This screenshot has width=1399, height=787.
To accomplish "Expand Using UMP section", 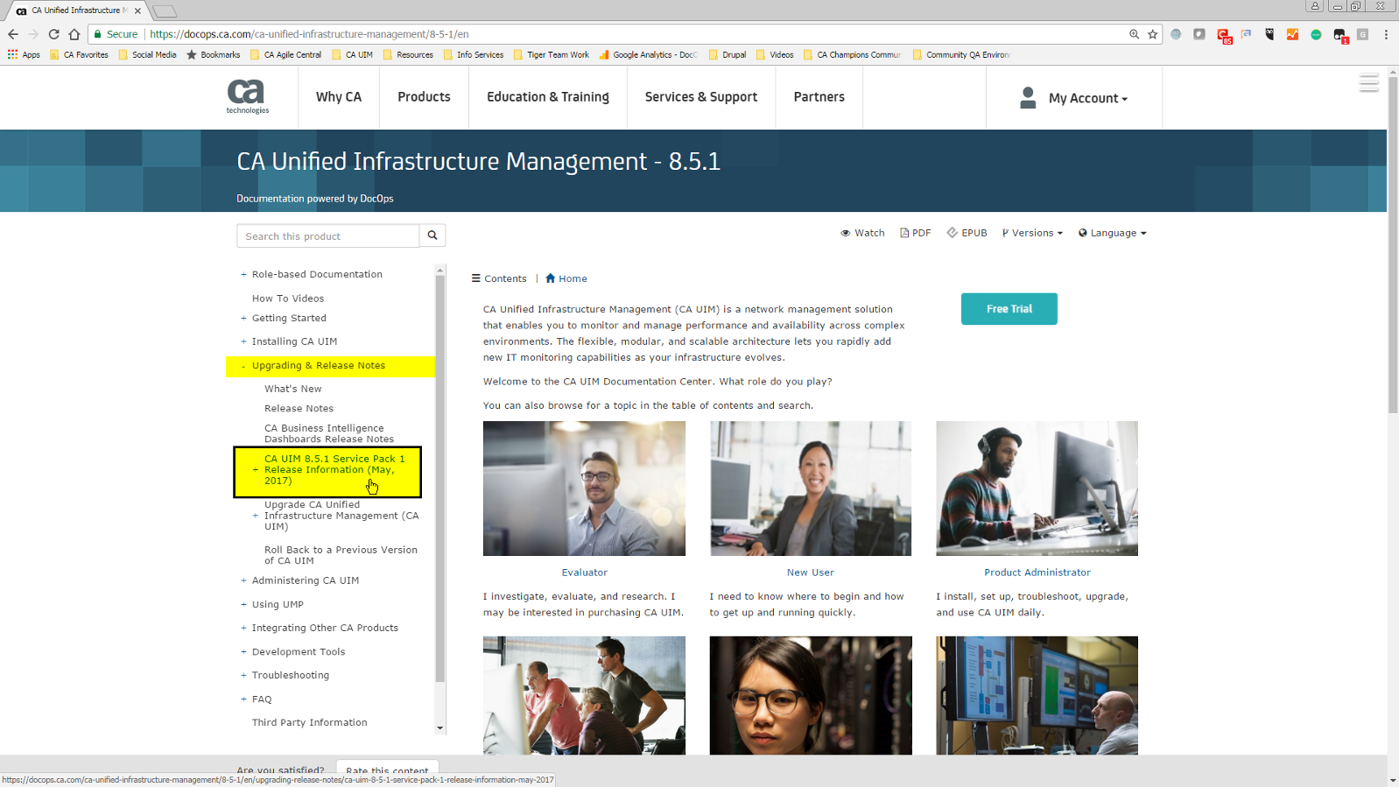I will pos(243,604).
